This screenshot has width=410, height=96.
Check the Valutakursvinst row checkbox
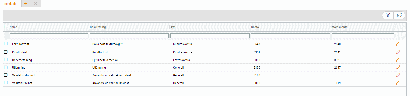[x=6, y=82]
